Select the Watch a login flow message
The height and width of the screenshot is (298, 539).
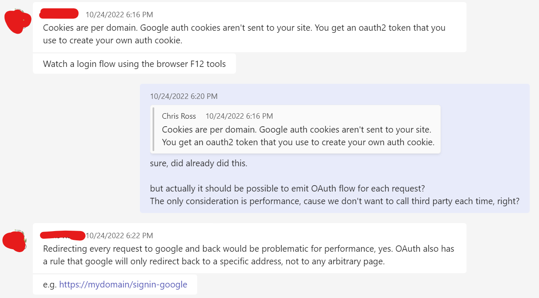click(x=134, y=64)
